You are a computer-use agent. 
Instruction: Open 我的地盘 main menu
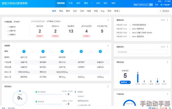pyautogui.click(x=61, y=3)
